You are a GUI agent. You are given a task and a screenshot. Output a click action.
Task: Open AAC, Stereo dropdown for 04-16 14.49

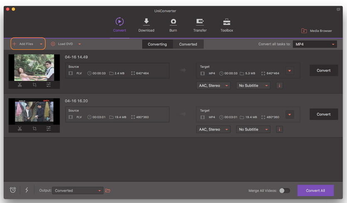coord(213,86)
